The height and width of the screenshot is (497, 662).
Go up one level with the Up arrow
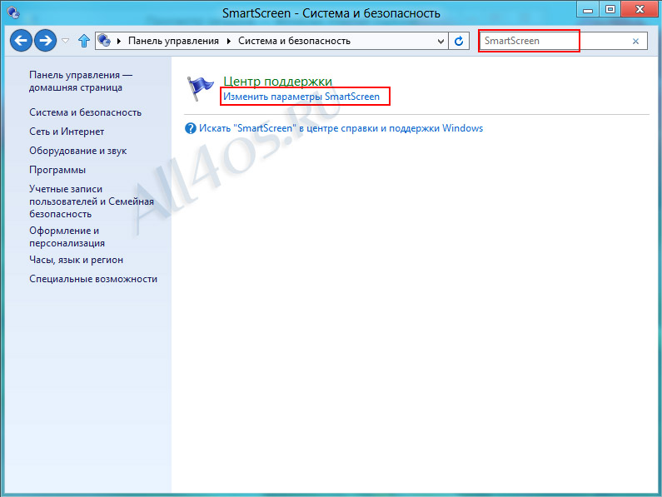click(x=84, y=41)
